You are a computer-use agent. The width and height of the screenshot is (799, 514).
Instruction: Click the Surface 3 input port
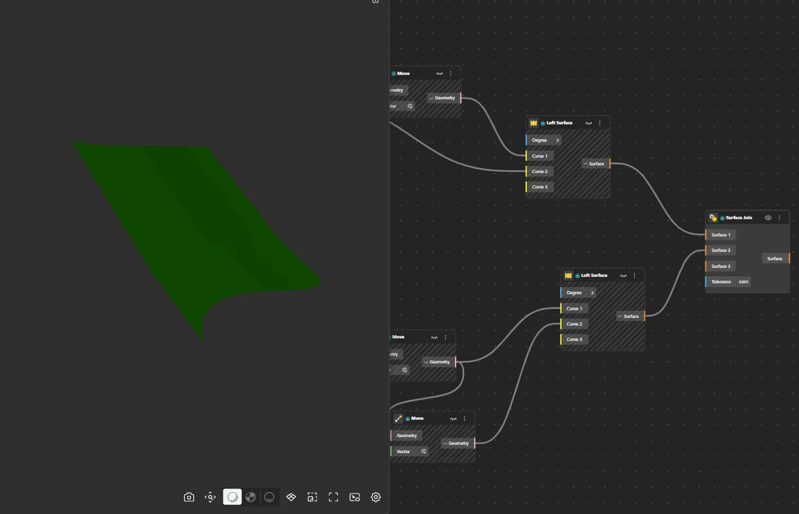tap(720, 266)
